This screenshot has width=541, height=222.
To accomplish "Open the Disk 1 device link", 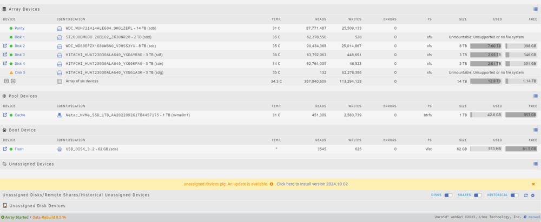I will coord(19,37).
